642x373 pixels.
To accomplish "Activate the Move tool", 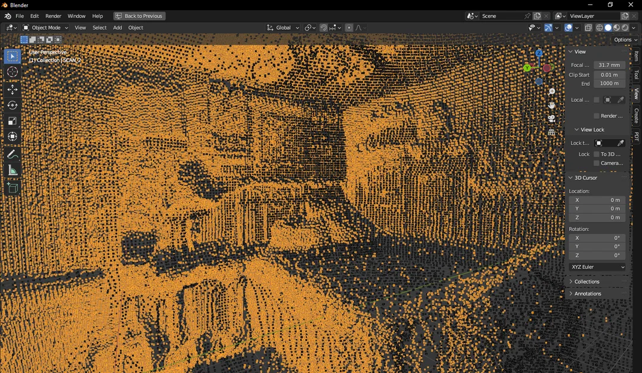I will (x=13, y=90).
